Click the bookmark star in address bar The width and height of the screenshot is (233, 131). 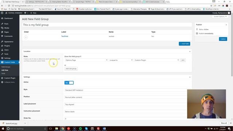211,6
